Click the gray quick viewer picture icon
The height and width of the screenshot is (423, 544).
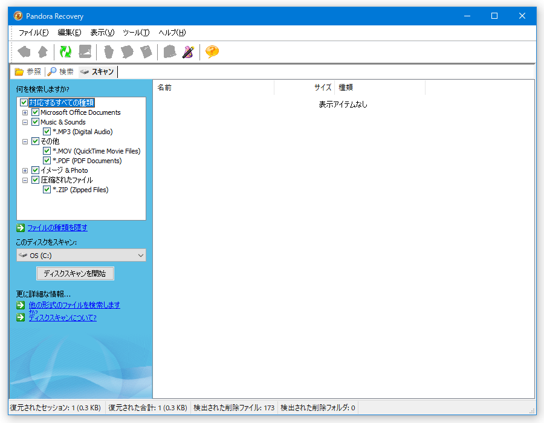click(x=85, y=52)
